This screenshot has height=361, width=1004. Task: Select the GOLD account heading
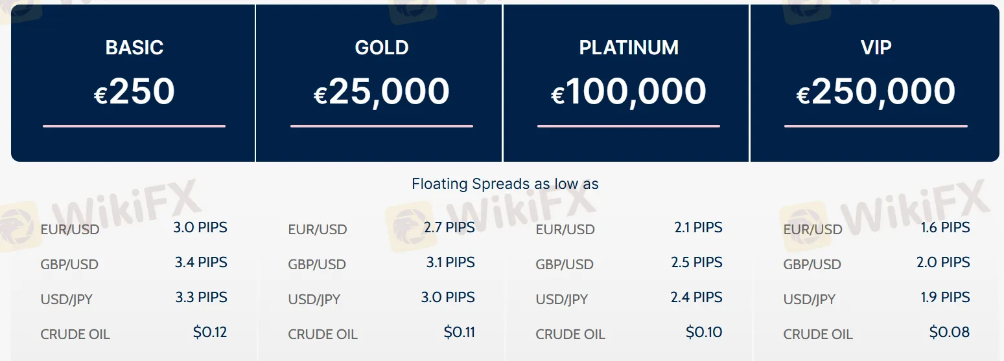pos(382,47)
